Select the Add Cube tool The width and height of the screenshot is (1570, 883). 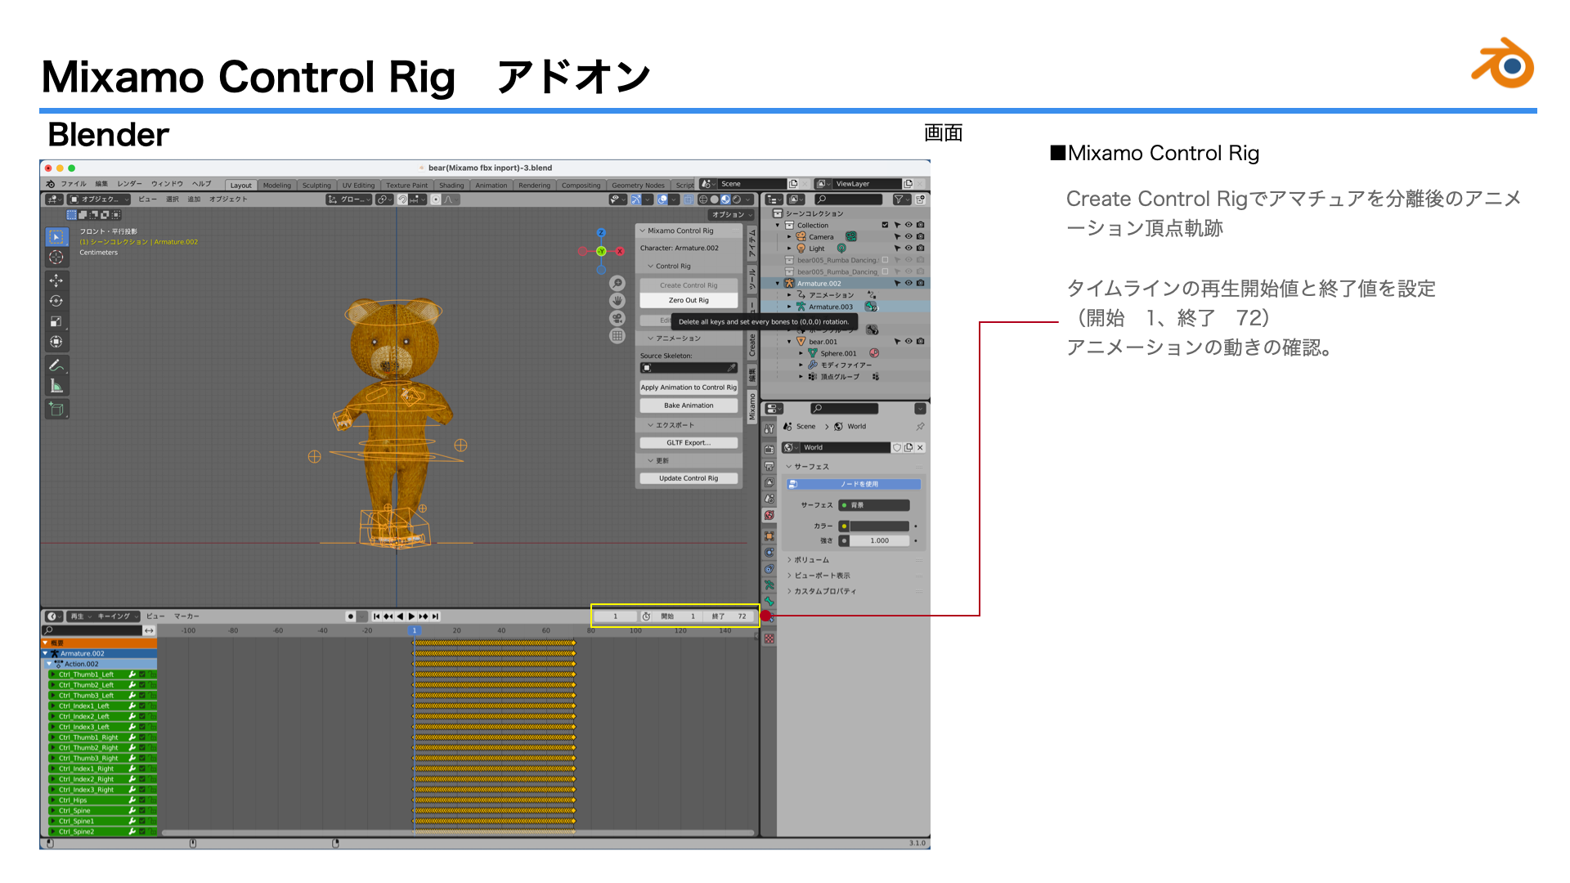[56, 409]
